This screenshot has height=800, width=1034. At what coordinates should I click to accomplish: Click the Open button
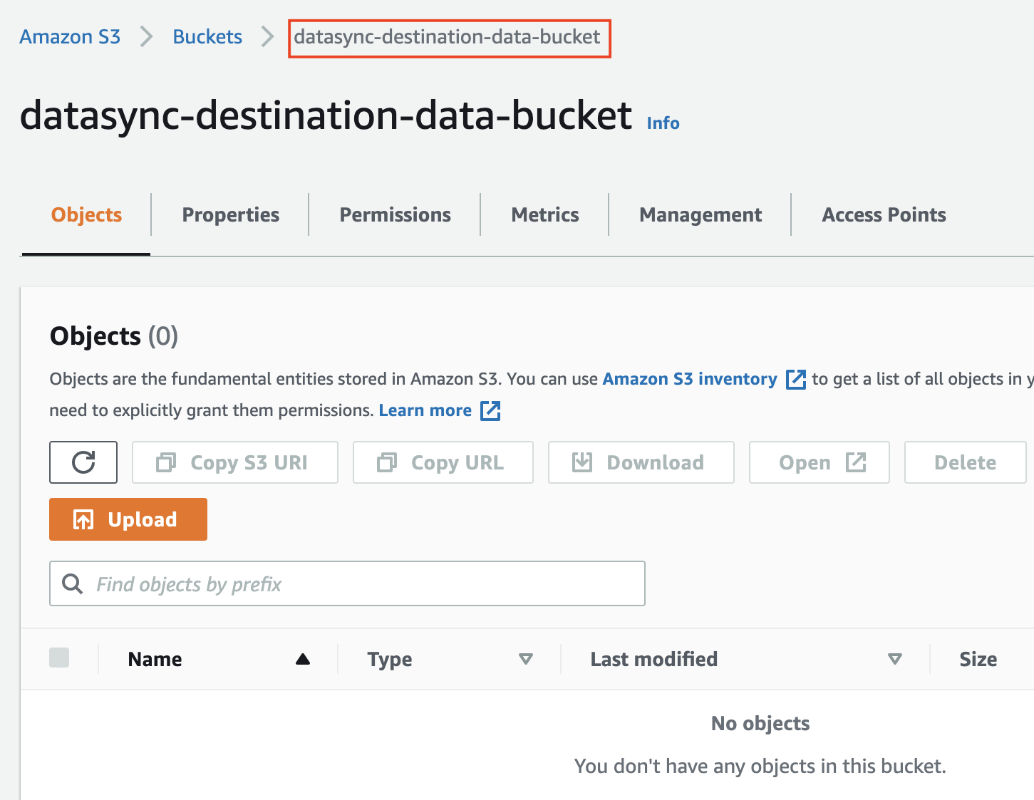pos(820,462)
